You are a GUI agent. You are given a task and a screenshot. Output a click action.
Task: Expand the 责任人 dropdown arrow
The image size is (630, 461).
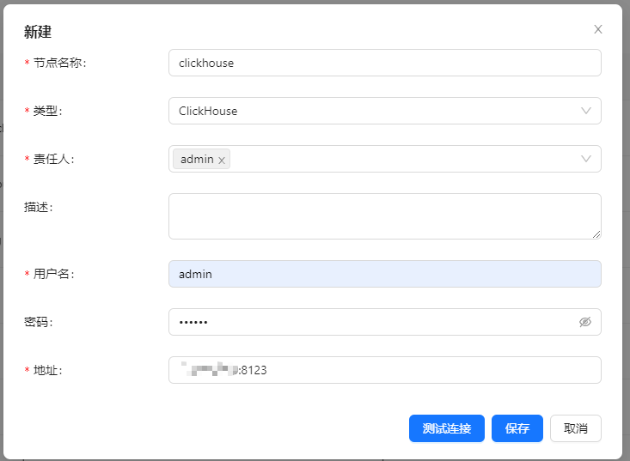coord(586,159)
